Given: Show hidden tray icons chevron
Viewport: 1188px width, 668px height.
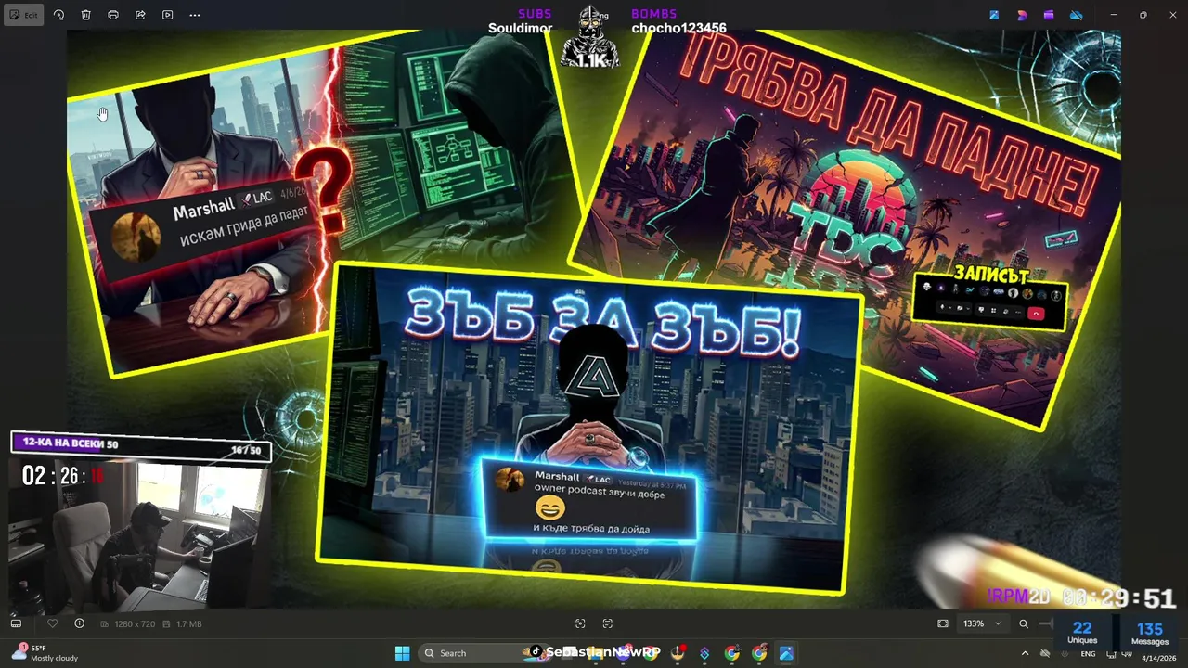Looking at the screenshot, I should (1025, 653).
